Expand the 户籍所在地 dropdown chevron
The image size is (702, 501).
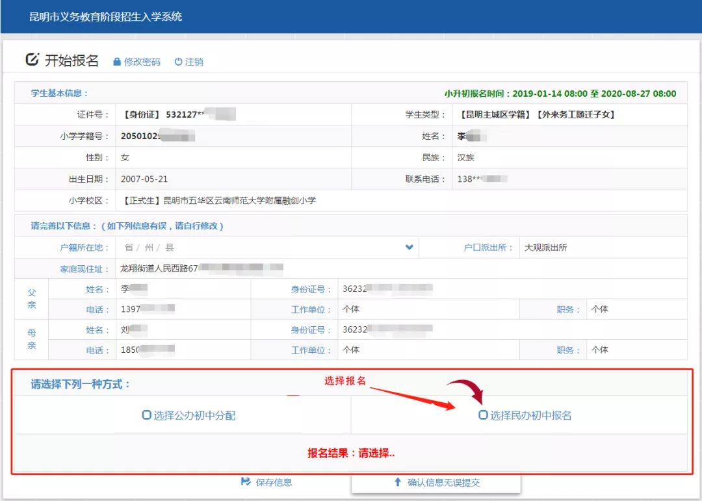click(x=409, y=247)
